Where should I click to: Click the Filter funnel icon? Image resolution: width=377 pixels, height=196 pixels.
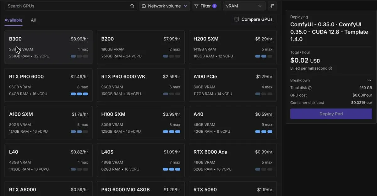[x=196, y=6]
